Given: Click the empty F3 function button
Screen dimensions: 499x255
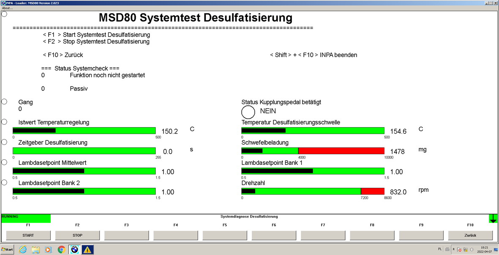Looking at the screenshot, I should (x=127, y=235).
